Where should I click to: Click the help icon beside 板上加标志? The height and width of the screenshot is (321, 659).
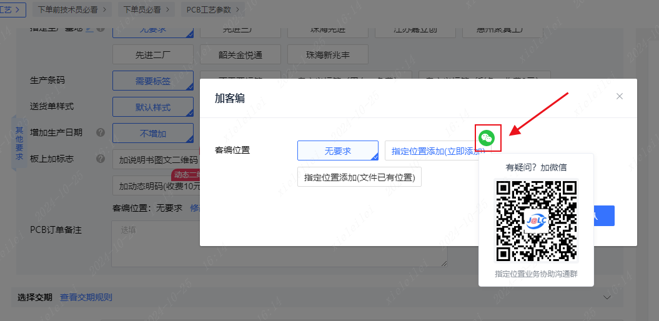(x=101, y=159)
